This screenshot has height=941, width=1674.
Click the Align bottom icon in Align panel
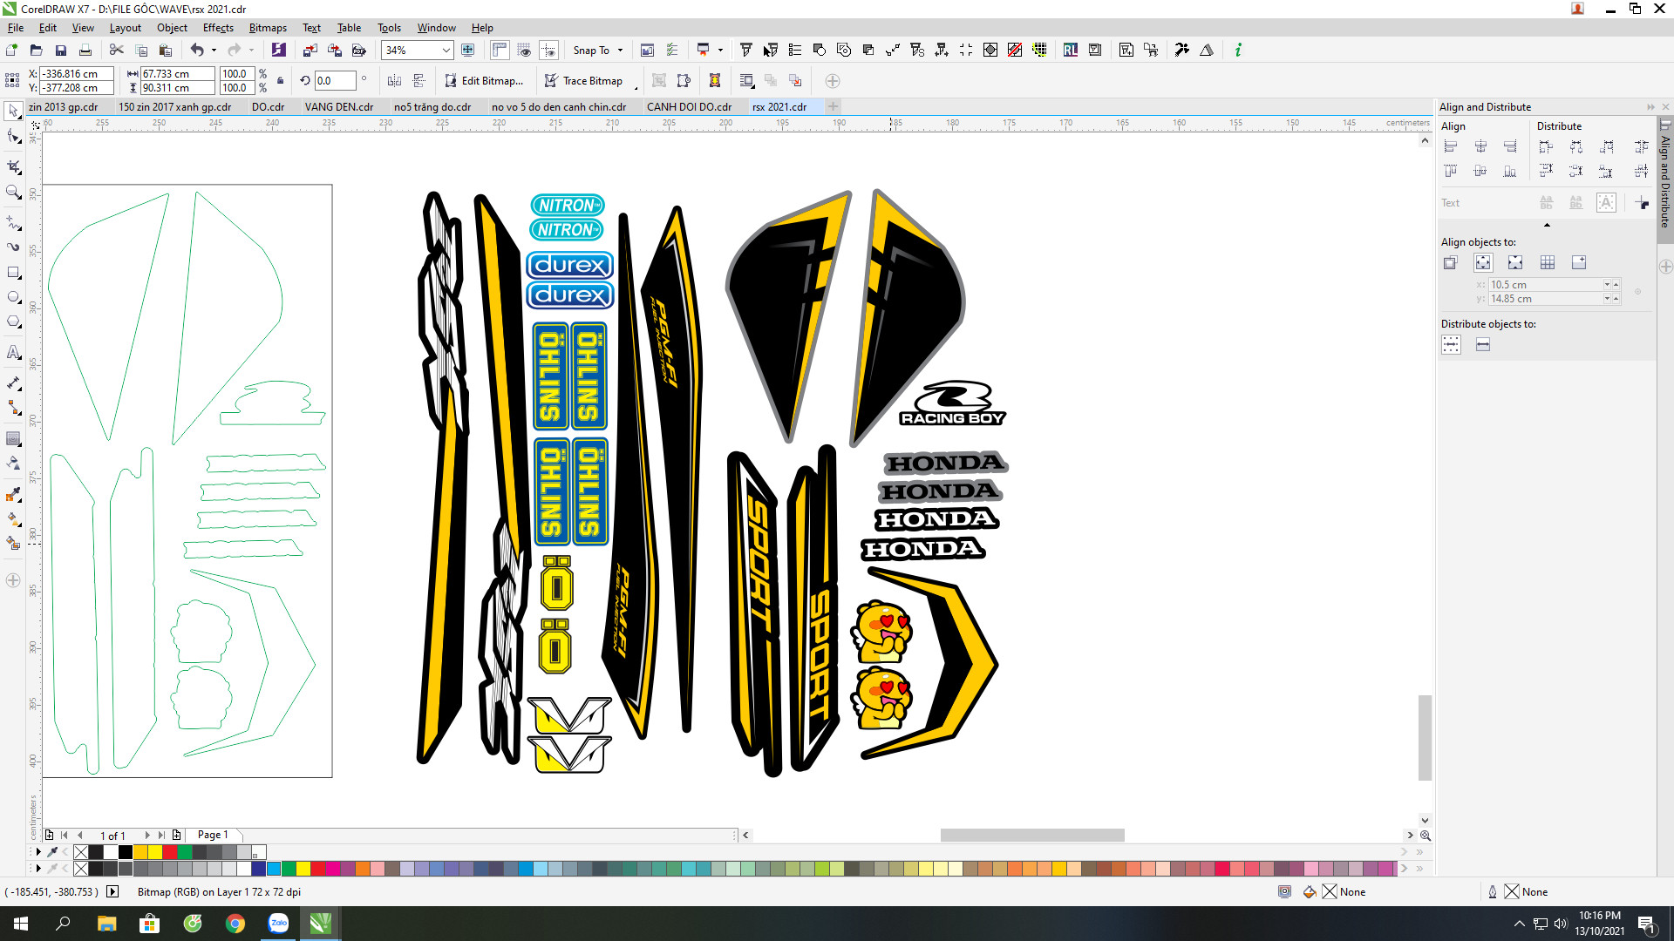(x=1510, y=171)
